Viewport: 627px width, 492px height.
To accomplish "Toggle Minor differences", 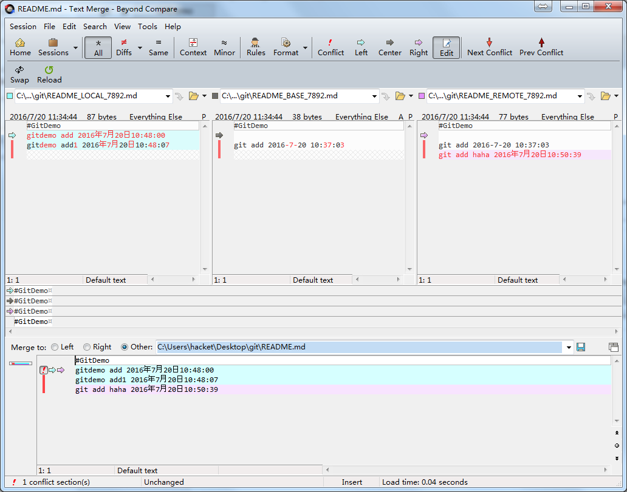I will [224, 47].
